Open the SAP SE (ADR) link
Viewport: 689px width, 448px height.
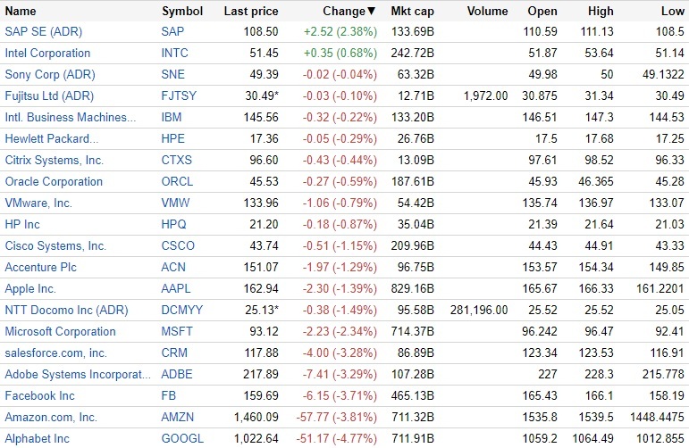click(43, 32)
